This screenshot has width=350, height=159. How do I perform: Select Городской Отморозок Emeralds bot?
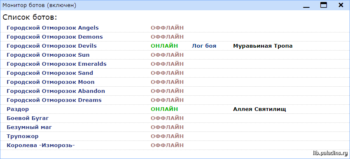(56, 64)
